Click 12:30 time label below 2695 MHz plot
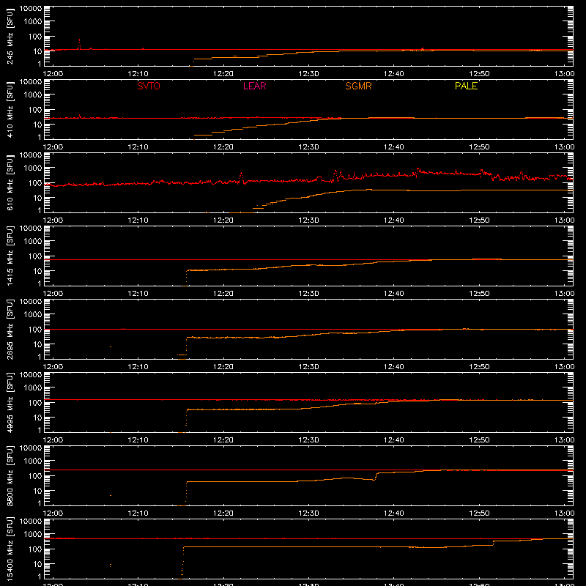The image size is (586, 586). tap(308, 367)
